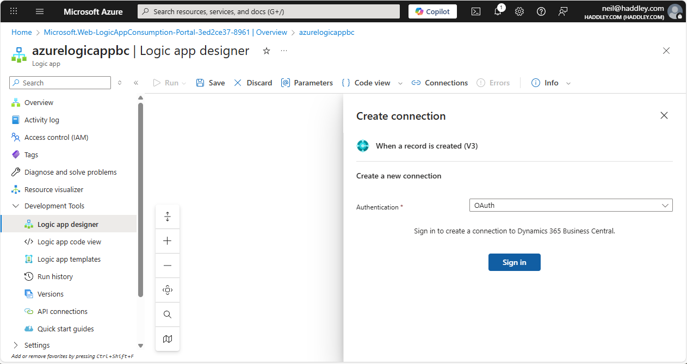
Task: Open the Cloud Shell terminal icon
Action: pos(476,11)
